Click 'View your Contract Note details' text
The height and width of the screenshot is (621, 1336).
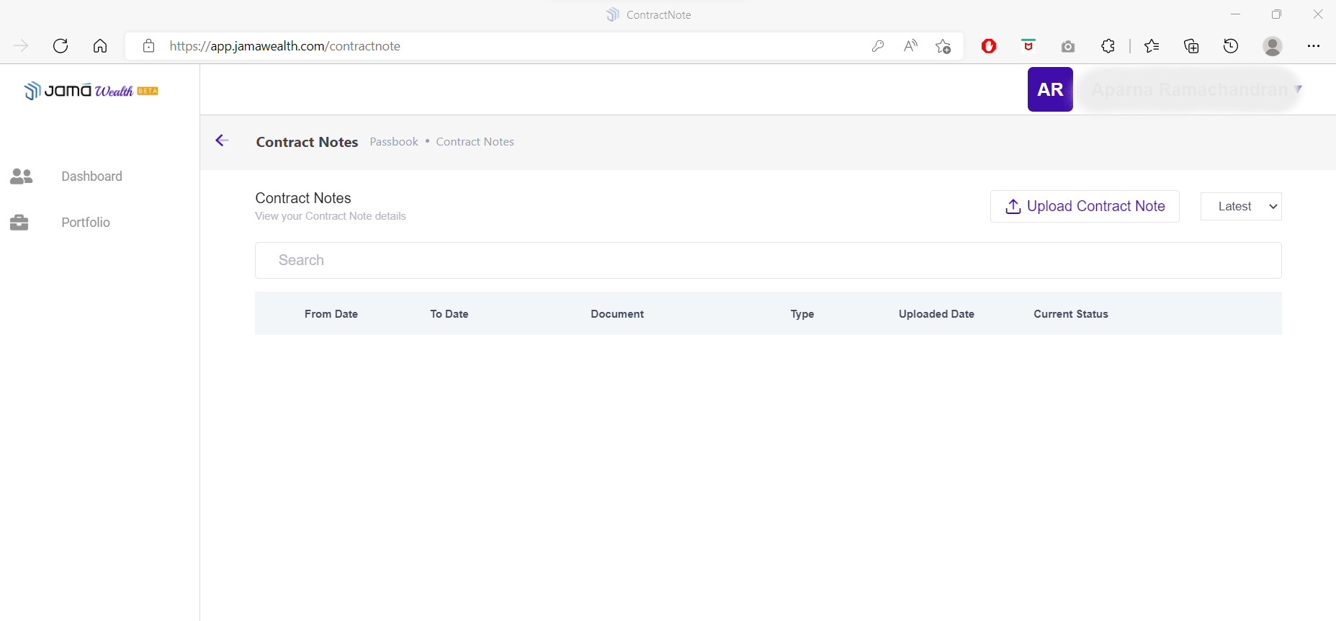point(331,216)
